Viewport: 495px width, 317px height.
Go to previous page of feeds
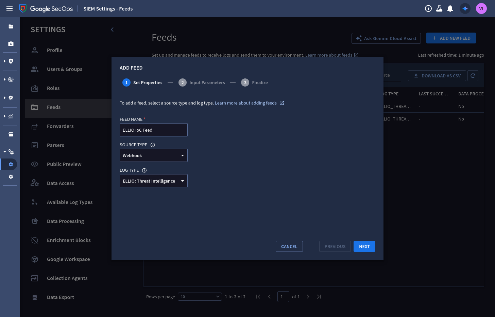269,297
